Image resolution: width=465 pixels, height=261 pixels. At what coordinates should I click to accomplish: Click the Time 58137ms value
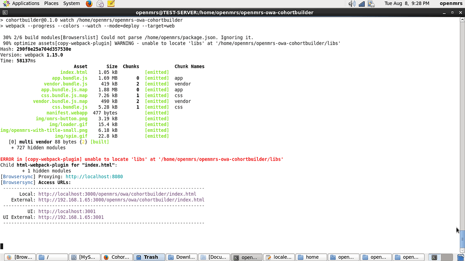tap(26, 61)
